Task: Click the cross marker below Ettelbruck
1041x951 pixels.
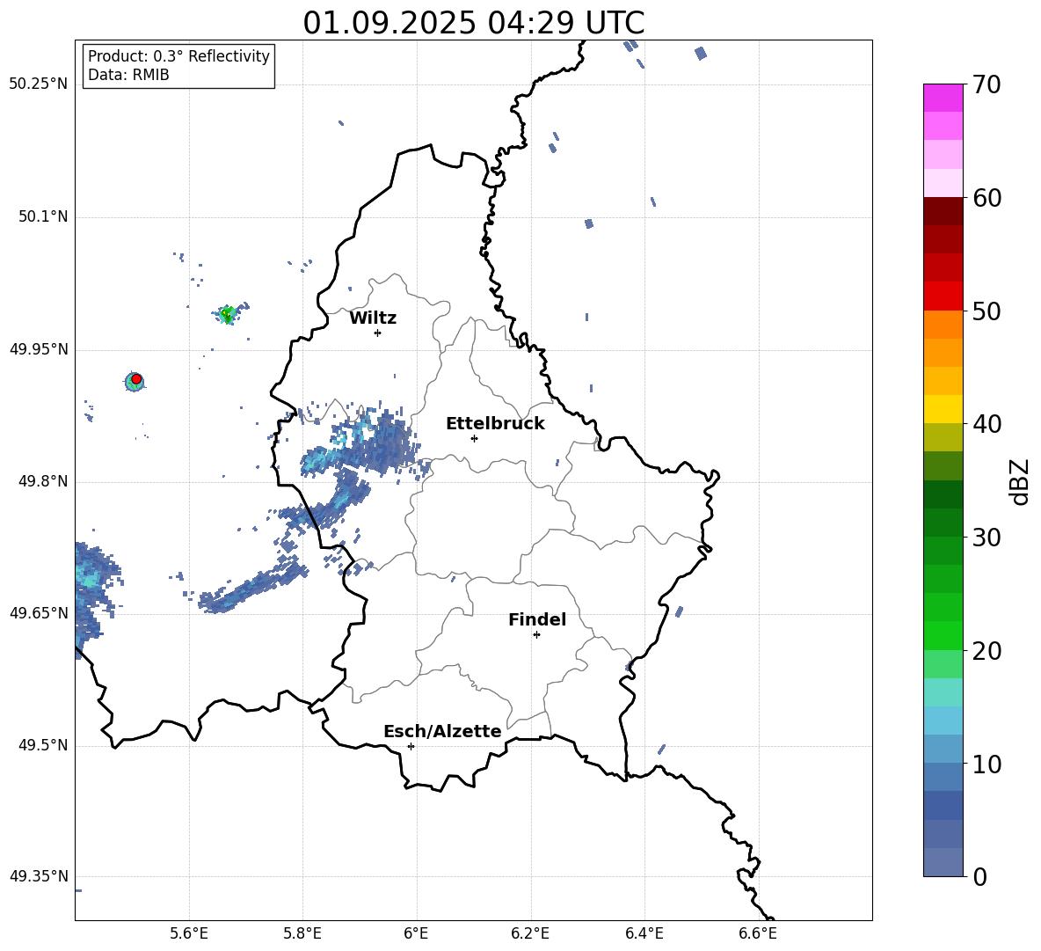Action: click(x=474, y=438)
